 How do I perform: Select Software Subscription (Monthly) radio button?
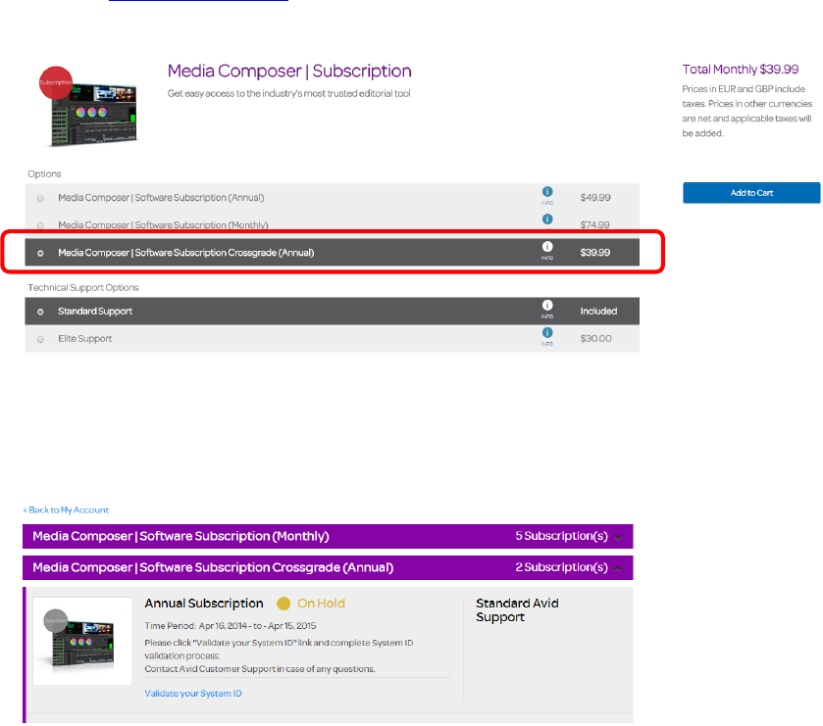pyautogui.click(x=40, y=225)
